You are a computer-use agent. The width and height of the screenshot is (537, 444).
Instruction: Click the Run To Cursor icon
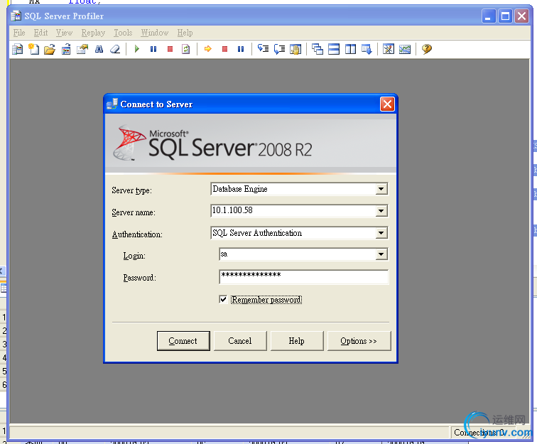click(x=279, y=49)
